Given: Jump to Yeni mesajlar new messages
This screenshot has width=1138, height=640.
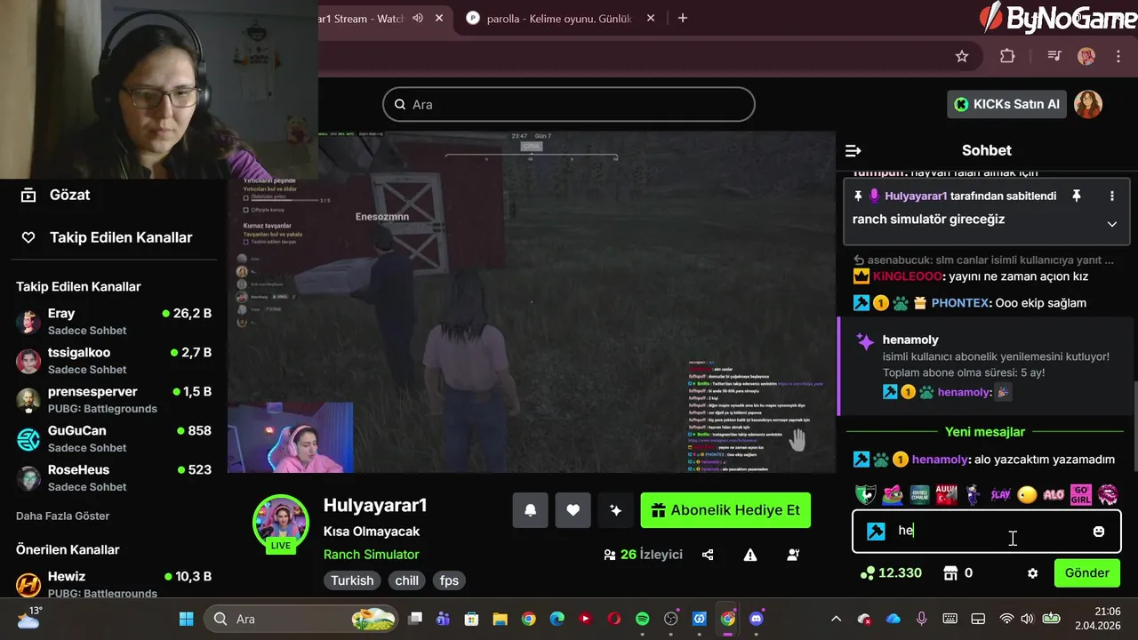Looking at the screenshot, I should (984, 432).
